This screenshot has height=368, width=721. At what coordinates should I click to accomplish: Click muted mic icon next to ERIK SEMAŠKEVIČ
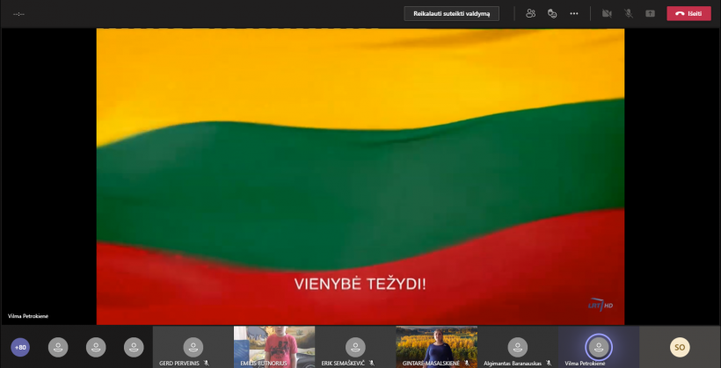point(372,363)
